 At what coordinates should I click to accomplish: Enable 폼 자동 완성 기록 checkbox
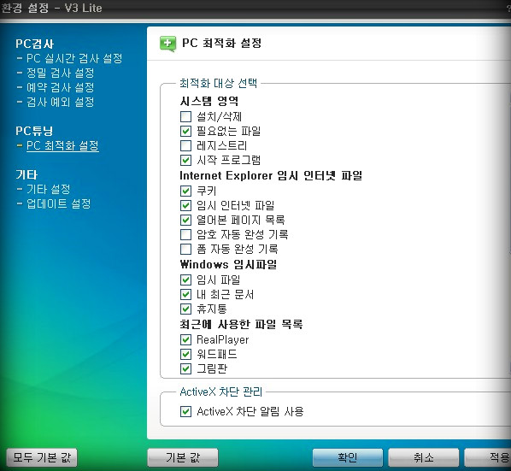185,249
